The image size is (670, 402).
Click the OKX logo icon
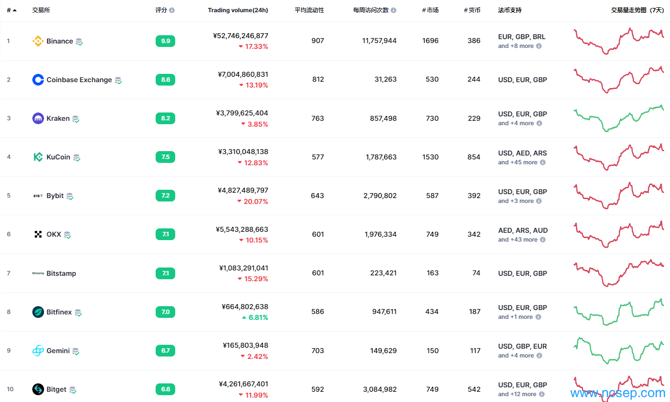(x=38, y=234)
